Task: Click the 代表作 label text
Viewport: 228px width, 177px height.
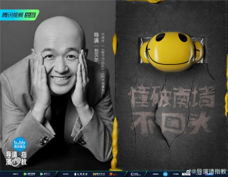Action: pyautogui.click(x=103, y=38)
